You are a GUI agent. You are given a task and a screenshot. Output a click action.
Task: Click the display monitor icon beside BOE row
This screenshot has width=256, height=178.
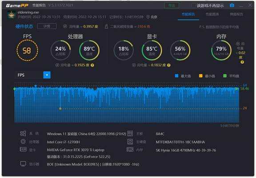tap(23, 164)
